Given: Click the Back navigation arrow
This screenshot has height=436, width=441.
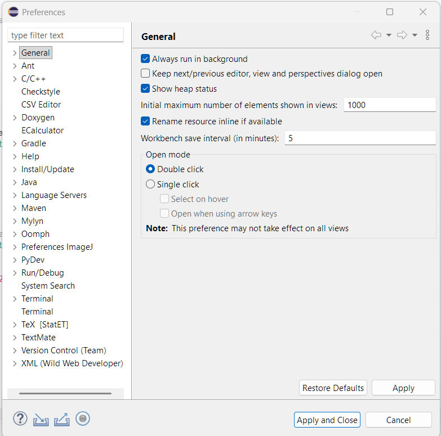Looking at the screenshot, I should (376, 35).
